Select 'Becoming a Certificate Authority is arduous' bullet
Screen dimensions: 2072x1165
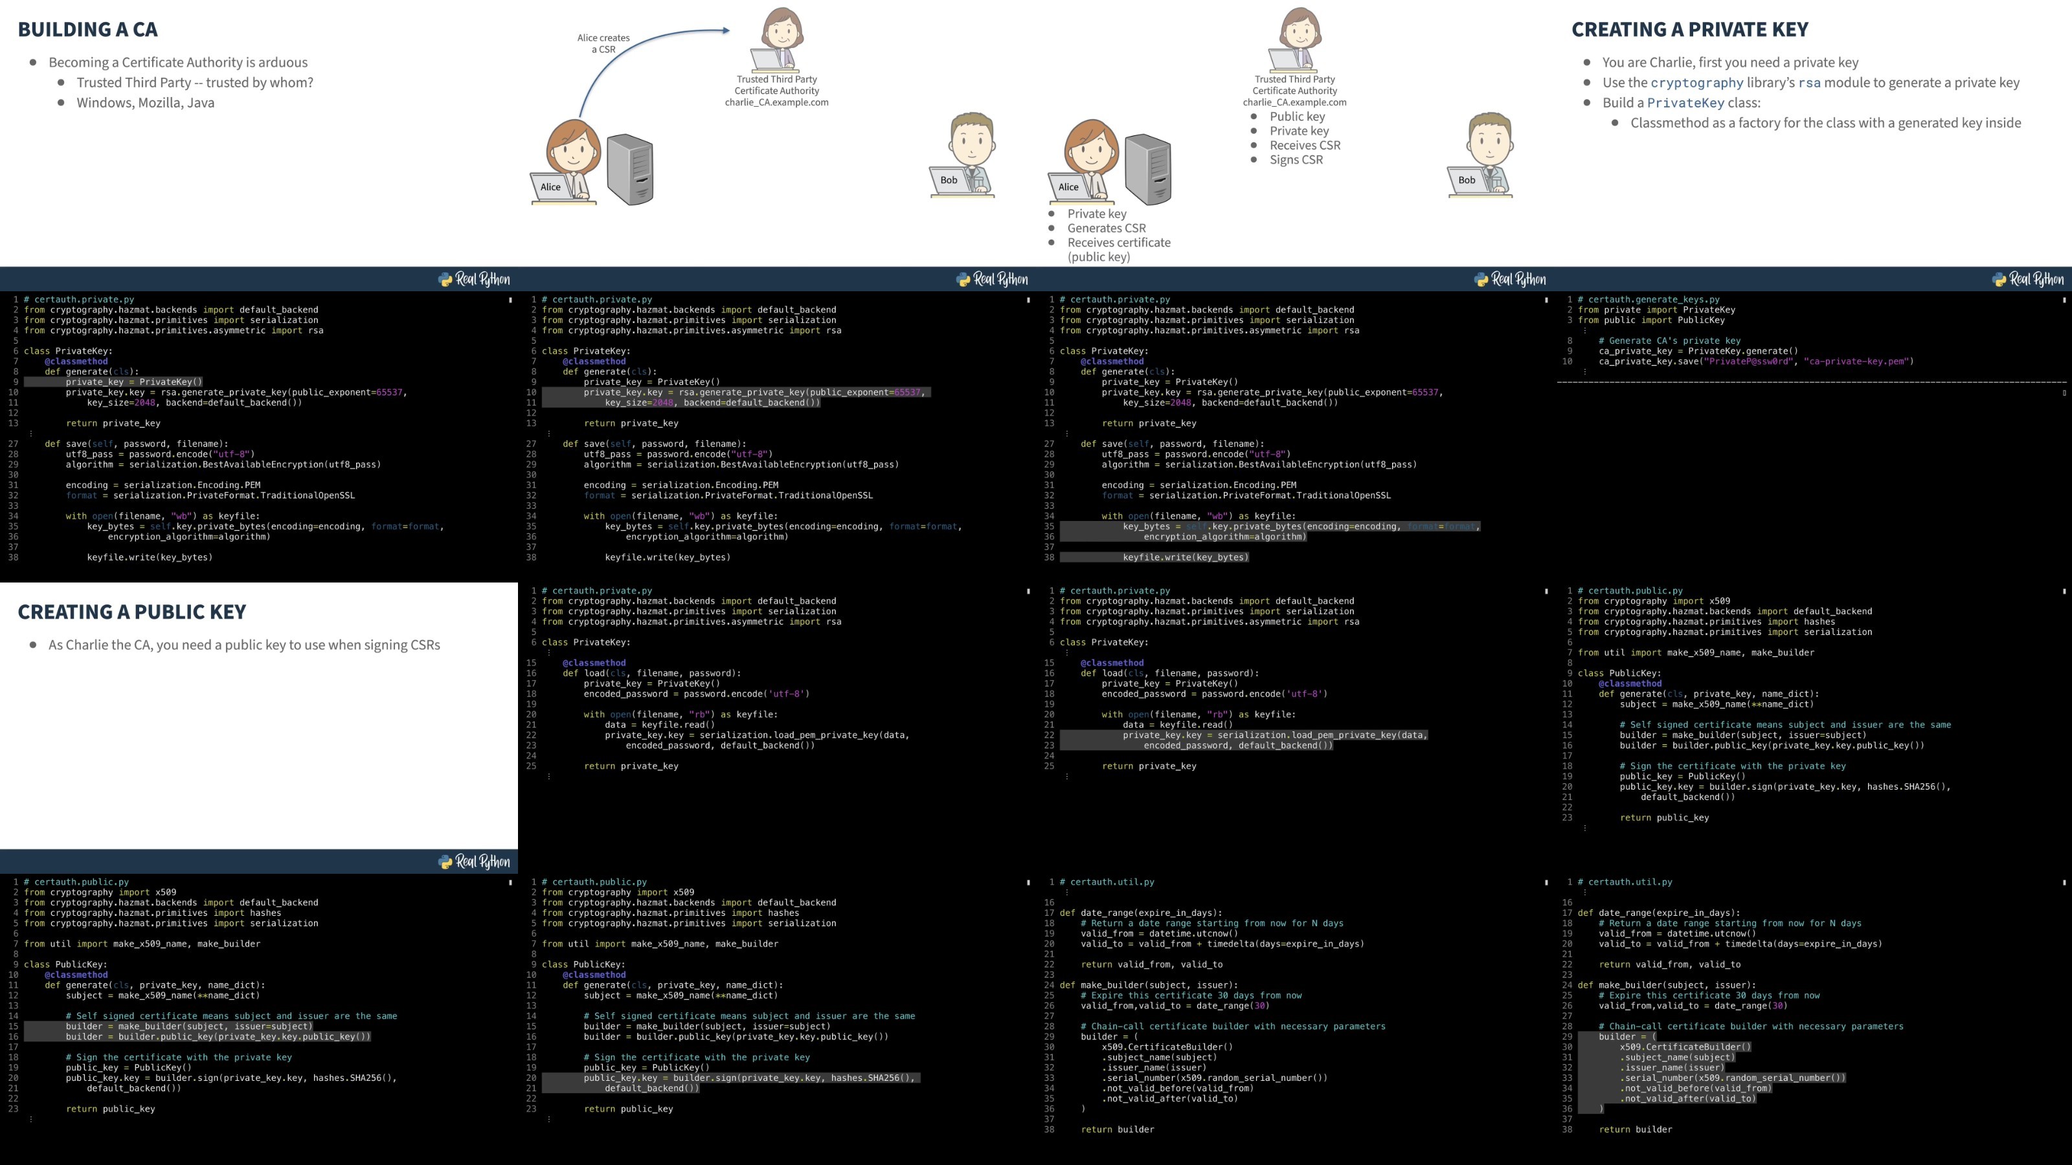pyautogui.click(x=178, y=63)
